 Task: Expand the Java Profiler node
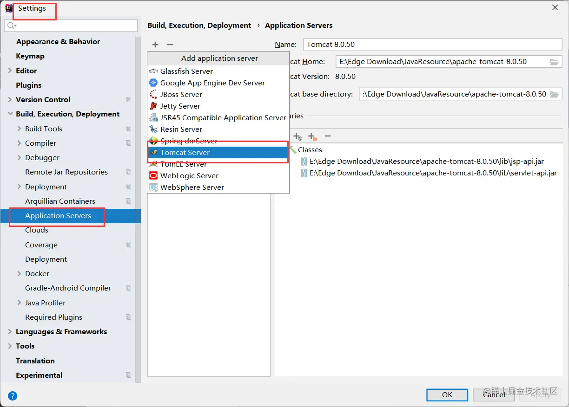pyautogui.click(x=19, y=303)
